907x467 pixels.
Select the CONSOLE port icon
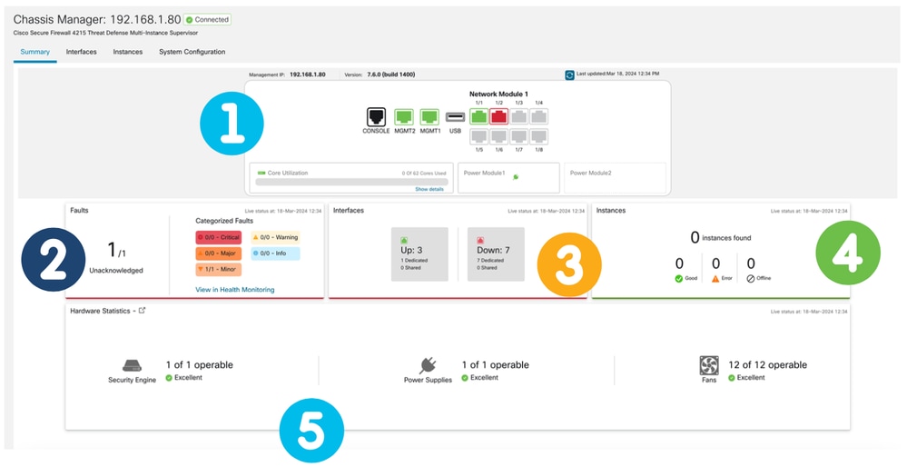376,117
